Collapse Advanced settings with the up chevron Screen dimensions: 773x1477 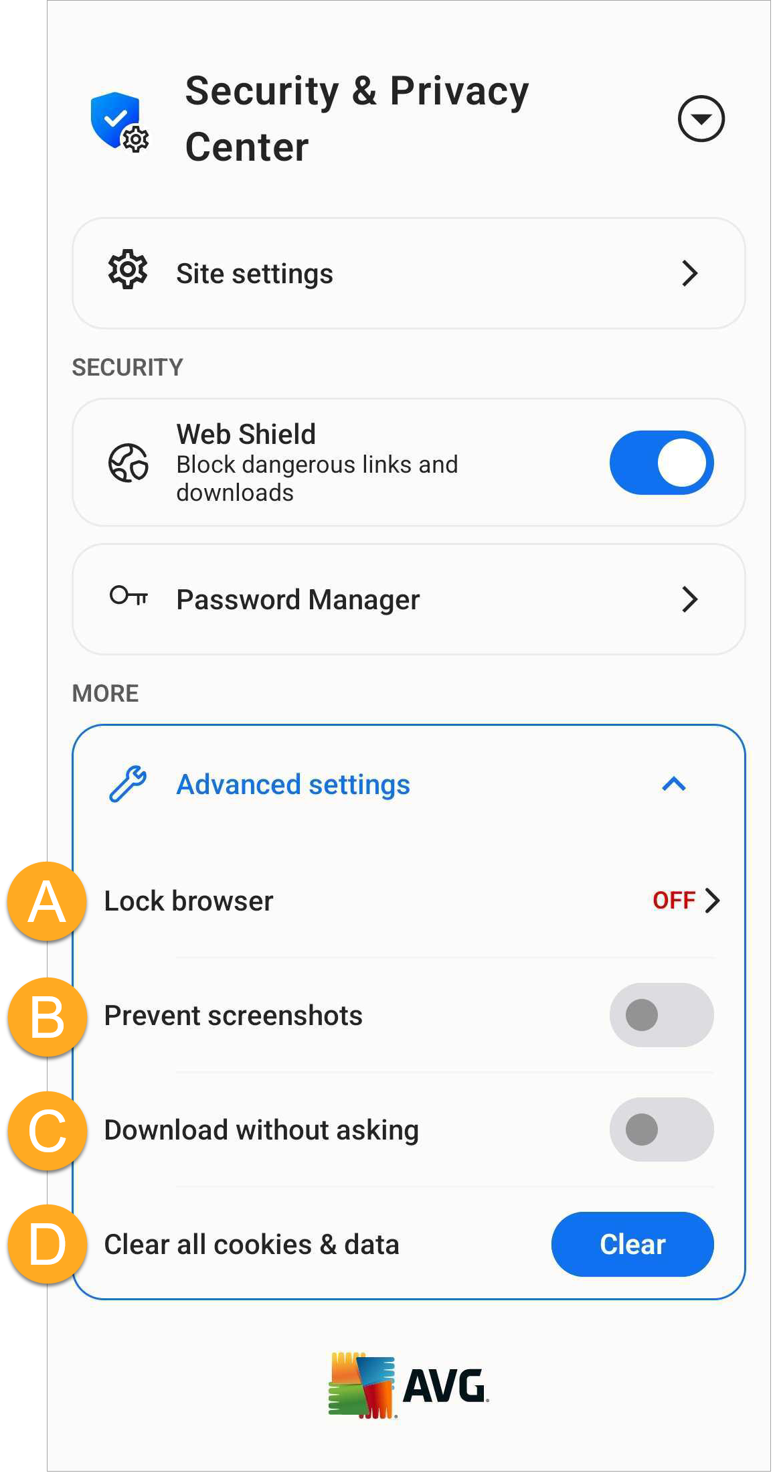click(674, 784)
